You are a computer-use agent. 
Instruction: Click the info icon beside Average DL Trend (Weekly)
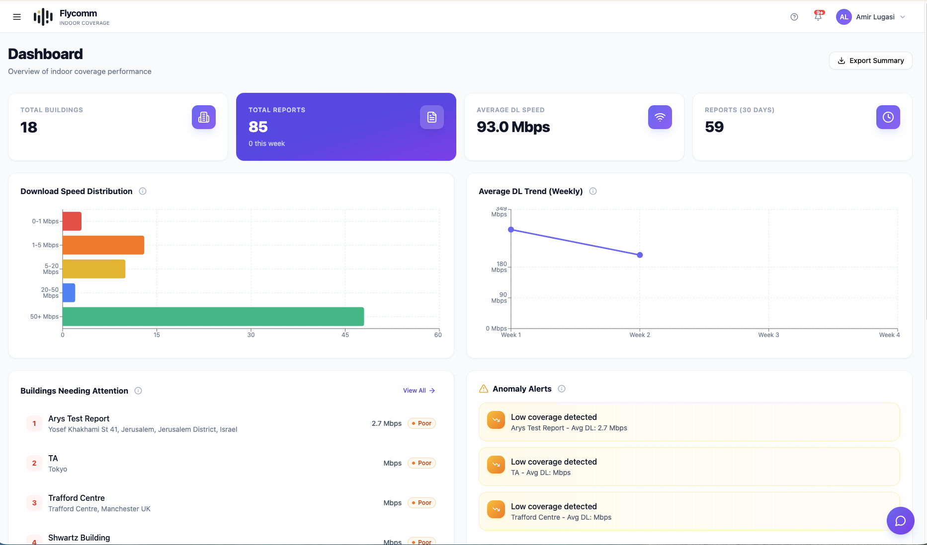(x=593, y=191)
